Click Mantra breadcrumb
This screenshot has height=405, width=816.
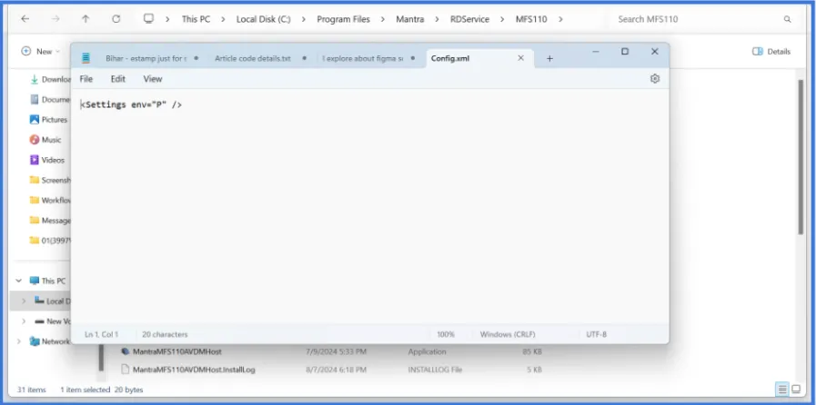point(410,19)
